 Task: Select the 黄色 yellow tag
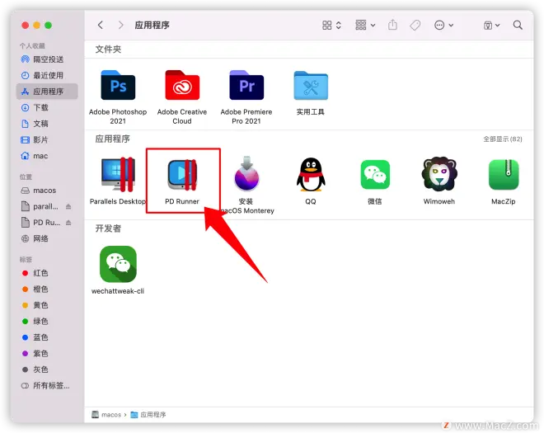pos(47,305)
